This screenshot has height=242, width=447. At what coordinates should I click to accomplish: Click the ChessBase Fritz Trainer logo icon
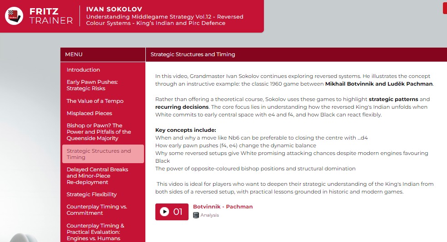pyautogui.click(x=14, y=16)
